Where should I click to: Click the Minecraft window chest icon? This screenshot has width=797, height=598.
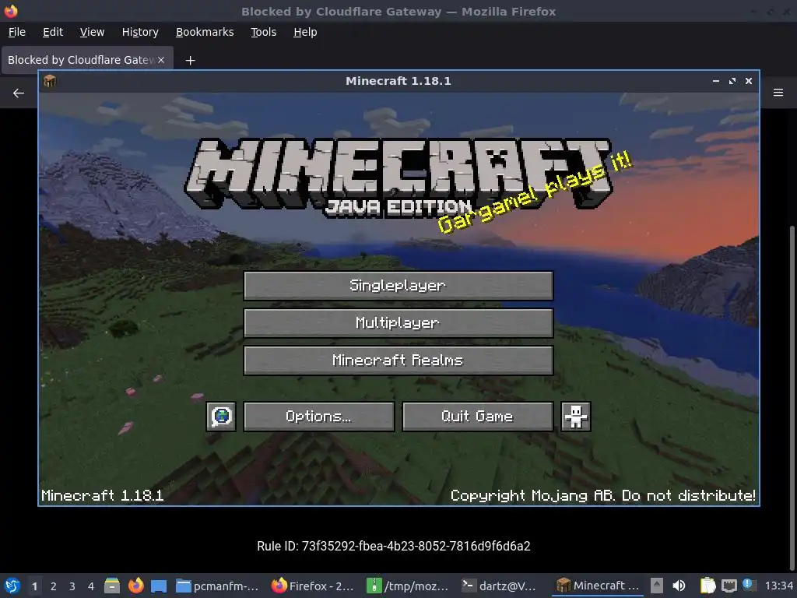coord(50,81)
